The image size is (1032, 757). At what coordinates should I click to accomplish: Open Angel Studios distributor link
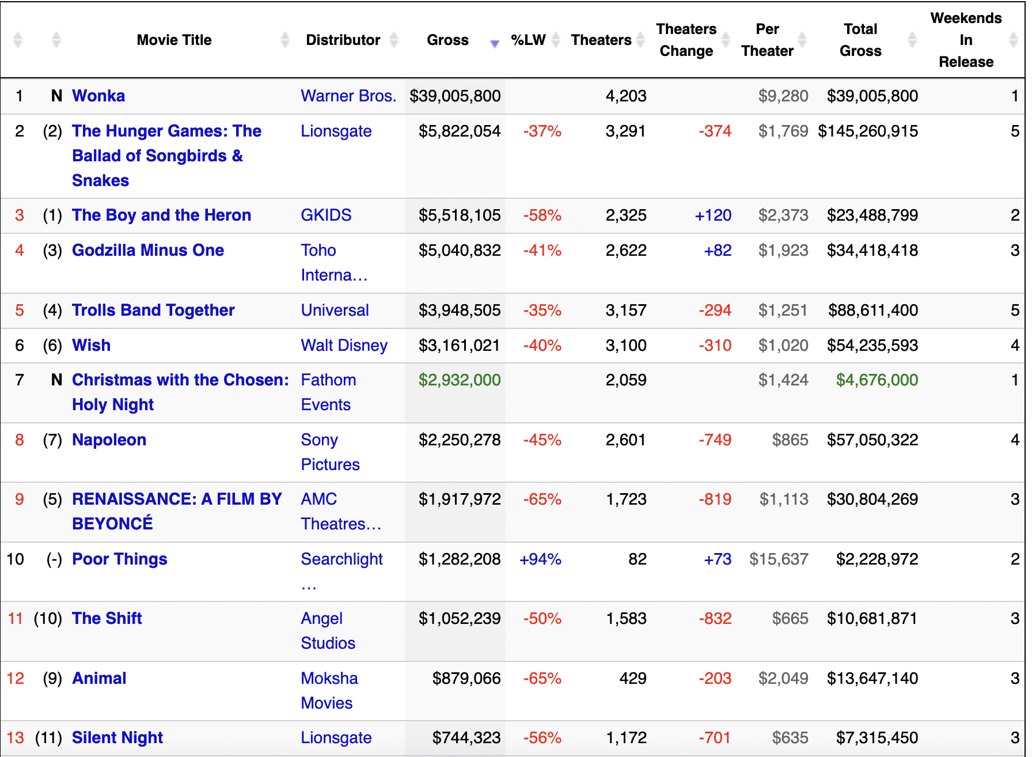pyautogui.click(x=328, y=631)
